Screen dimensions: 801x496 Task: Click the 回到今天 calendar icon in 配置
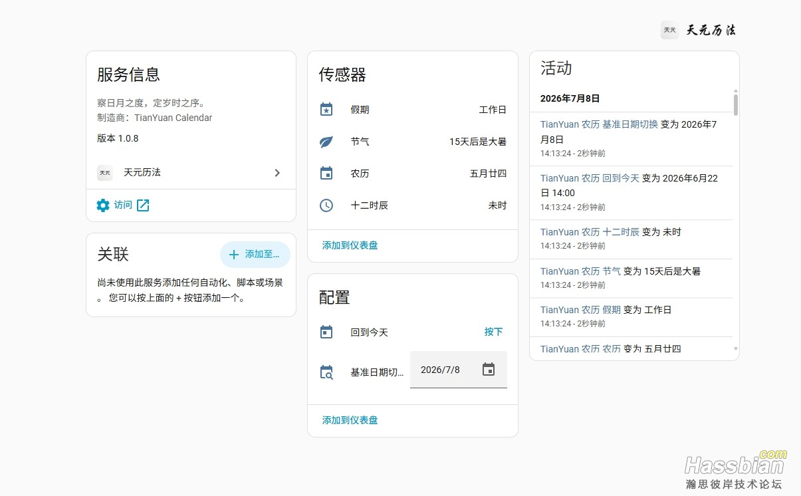326,332
